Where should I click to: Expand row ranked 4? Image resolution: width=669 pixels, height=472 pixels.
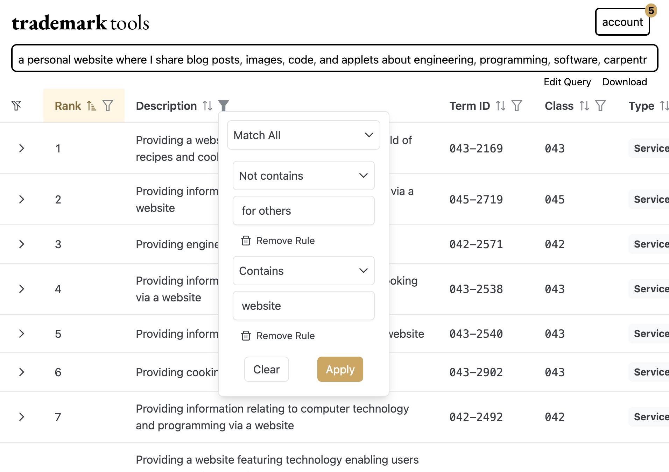pos(22,289)
